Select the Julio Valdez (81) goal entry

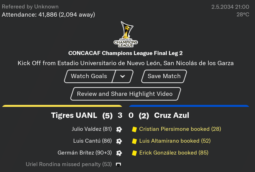tap(92, 129)
